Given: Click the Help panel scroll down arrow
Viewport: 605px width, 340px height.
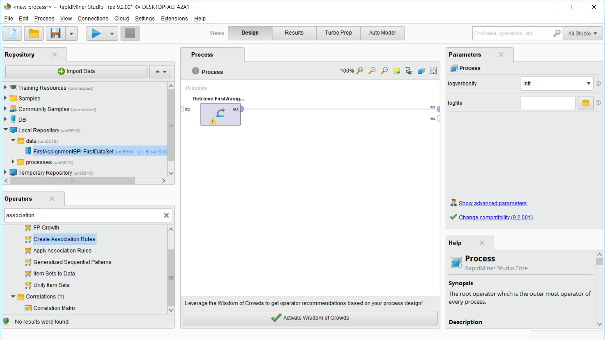Looking at the screenshot, I should [x=599, y=324].
